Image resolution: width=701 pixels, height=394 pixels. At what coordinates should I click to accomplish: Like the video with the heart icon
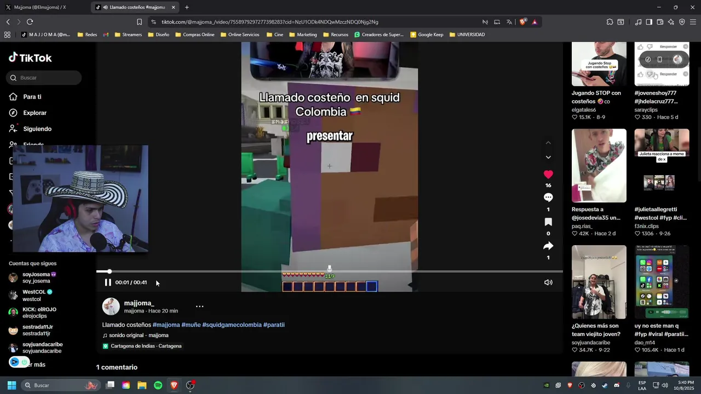548,175
